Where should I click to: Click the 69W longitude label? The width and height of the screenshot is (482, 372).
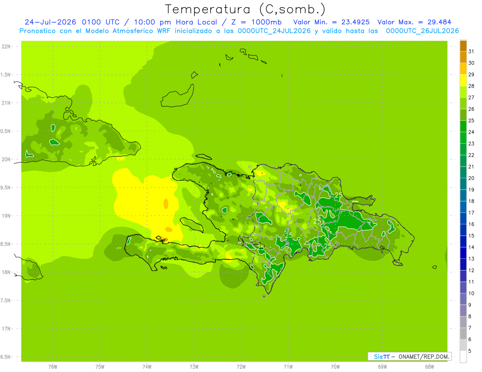click(382, 367)
